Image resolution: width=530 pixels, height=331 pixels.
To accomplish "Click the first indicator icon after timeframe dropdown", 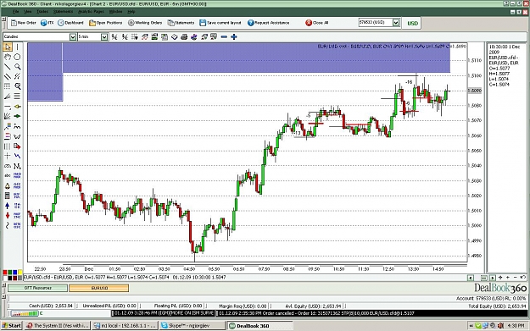I will pos(114,36).
